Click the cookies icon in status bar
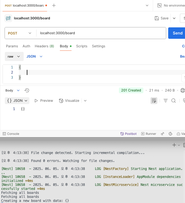This screenshot has height=203, width=185. pyautogui.click(x=170, y=134)
